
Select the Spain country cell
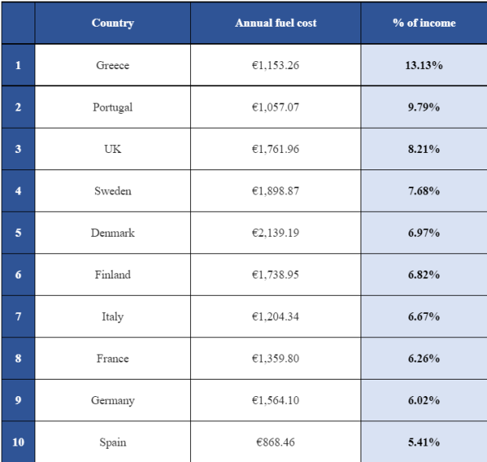(x=112, y=442)
